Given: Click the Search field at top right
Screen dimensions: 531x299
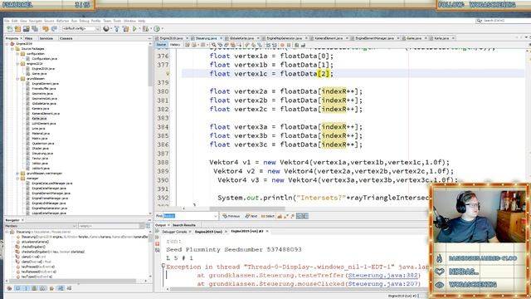Looking at the screenshot, I should coord(504,21).
